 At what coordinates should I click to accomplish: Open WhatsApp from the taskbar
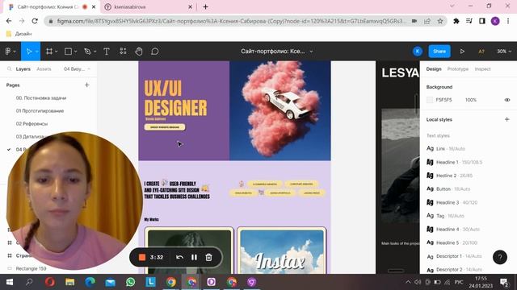pyautogui.click(x=131, y=282)
